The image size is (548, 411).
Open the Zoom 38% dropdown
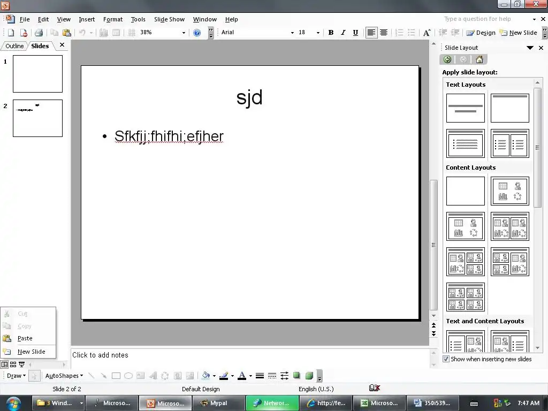point(184,33)
